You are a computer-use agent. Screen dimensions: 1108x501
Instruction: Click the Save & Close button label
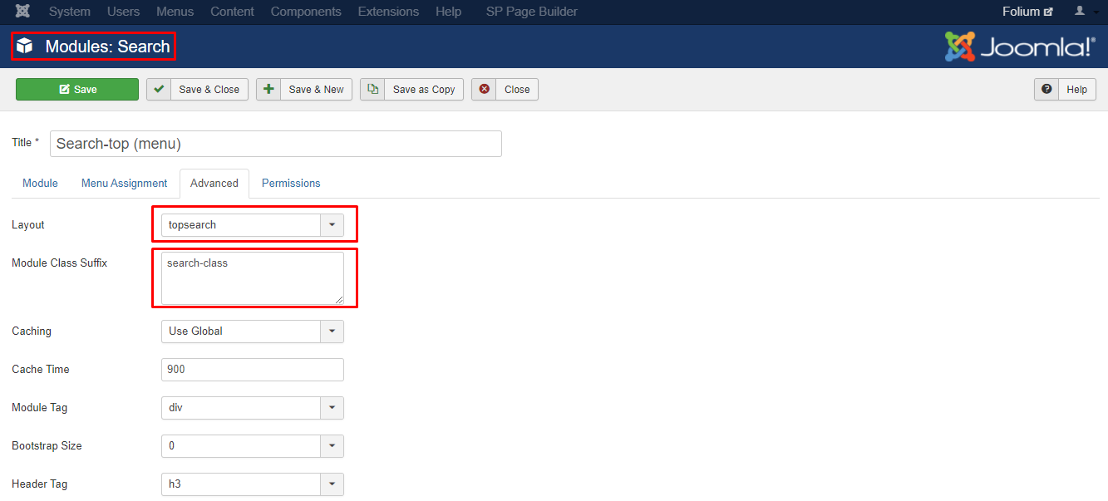(x=209, y=90)
